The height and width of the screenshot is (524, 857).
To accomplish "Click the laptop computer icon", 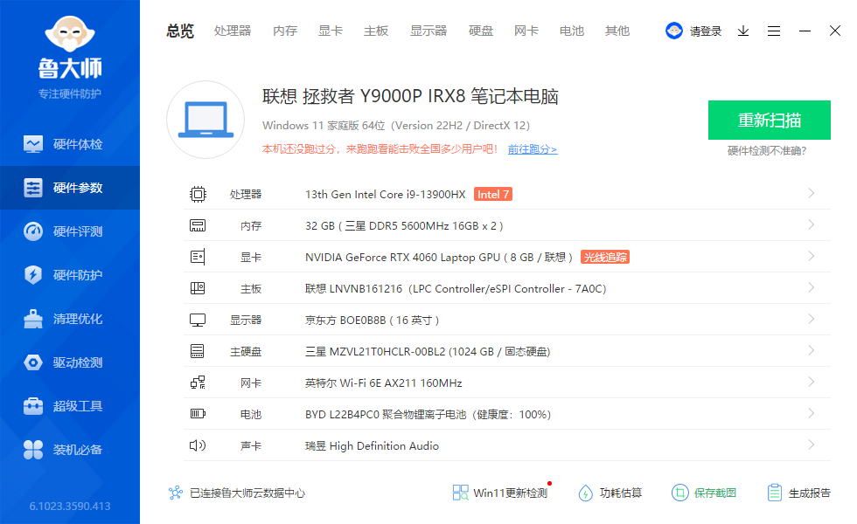I will pos(206,120).
